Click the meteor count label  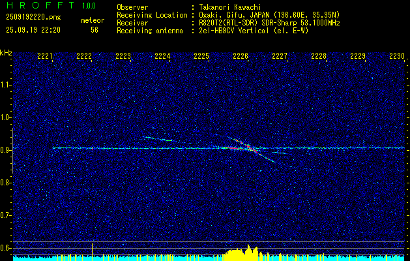pyautogui.click(x=93, y=20)
